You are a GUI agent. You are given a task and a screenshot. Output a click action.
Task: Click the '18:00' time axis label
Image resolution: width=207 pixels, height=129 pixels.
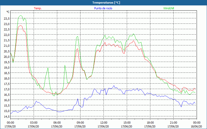pyautogui.click(x=150, y=123)
